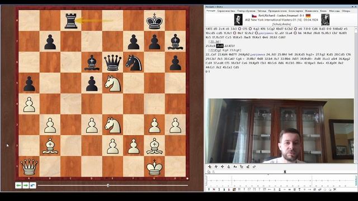Click the evaluation profile graph timeline
This screenshot has height=201, width=358.
click(x=281, y=180)
